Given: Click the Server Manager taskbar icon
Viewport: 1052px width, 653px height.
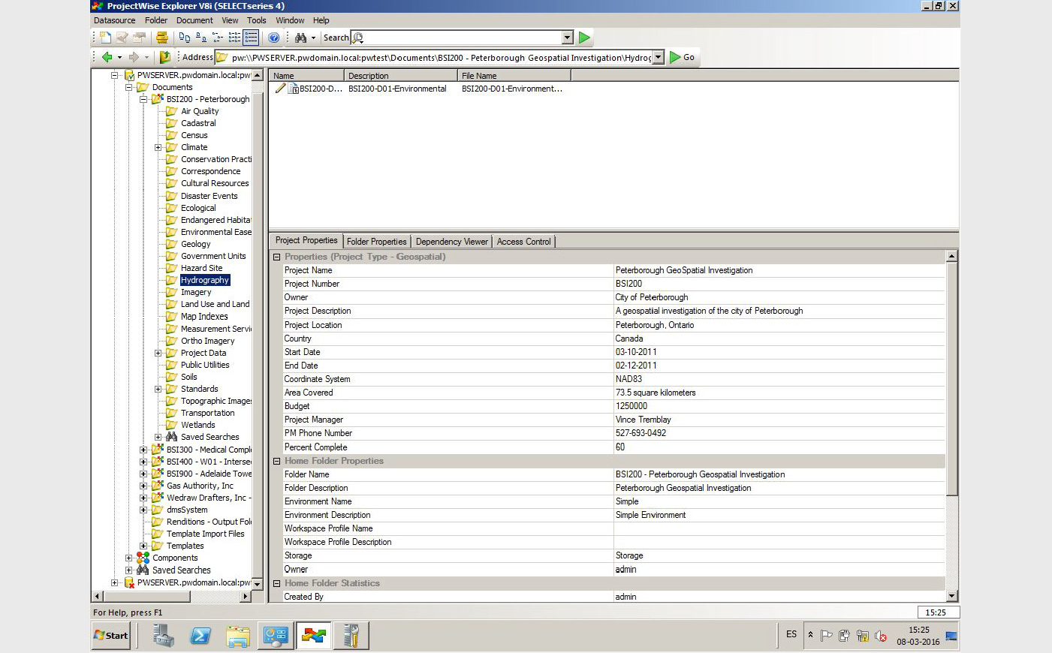Looking at the screenshot, I should tap(163, 636).
